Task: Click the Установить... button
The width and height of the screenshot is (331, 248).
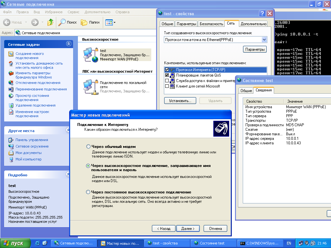Action: tap(180, 101)
